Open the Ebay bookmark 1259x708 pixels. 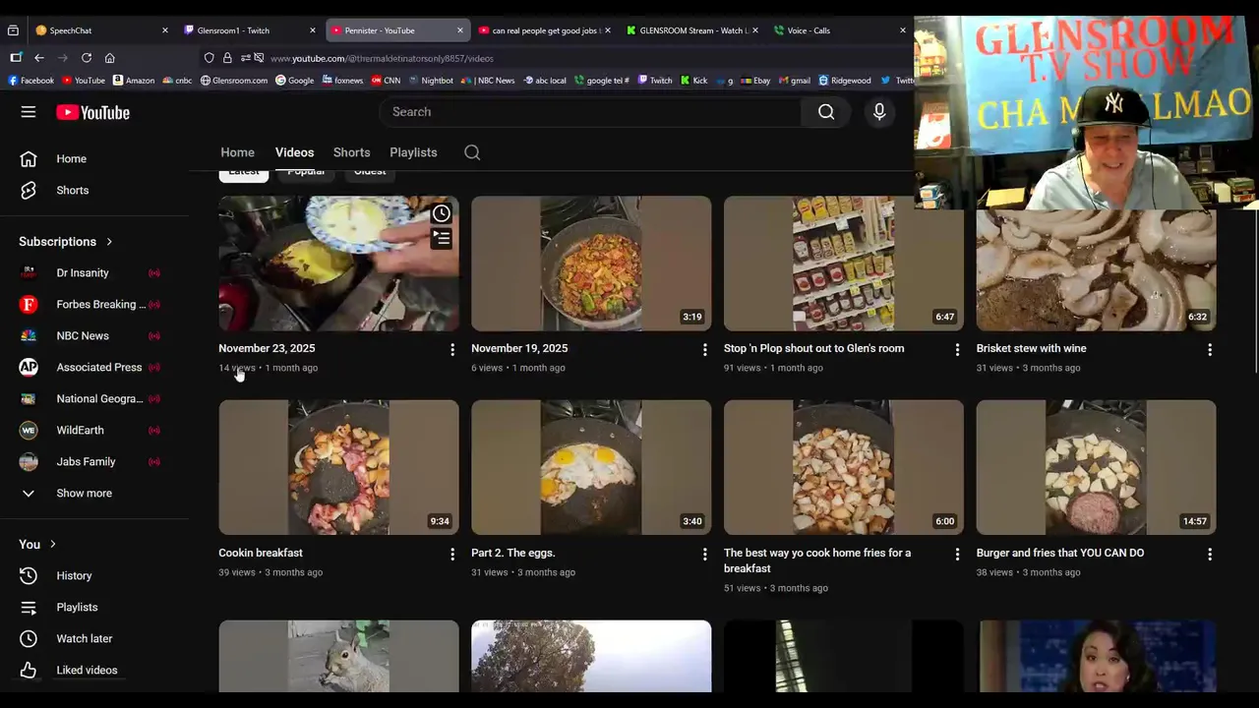(x=755, y=81)
